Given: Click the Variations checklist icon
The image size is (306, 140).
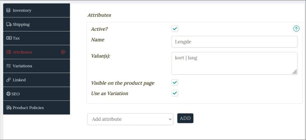Looking at the screenshot, I should [8, 66].
